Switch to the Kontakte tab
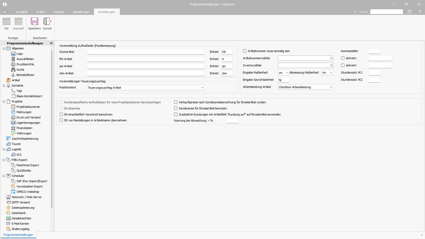425x239 pixels. [22, 12]
